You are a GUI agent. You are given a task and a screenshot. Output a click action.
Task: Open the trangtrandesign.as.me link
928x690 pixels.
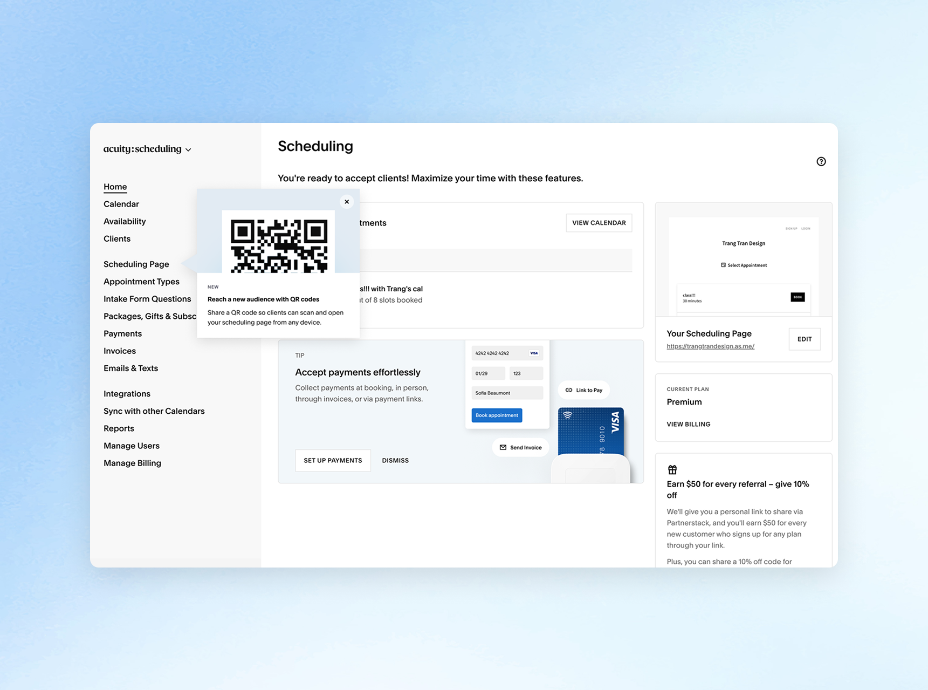(710, 346)
